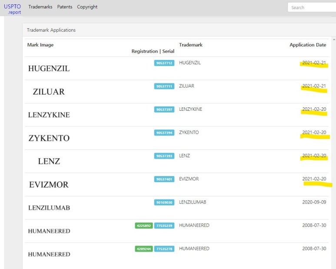Viewport: 336px width, 269px height.
Task: Select ZILUAR application date 2021-02-21
Action: [314, 86]
